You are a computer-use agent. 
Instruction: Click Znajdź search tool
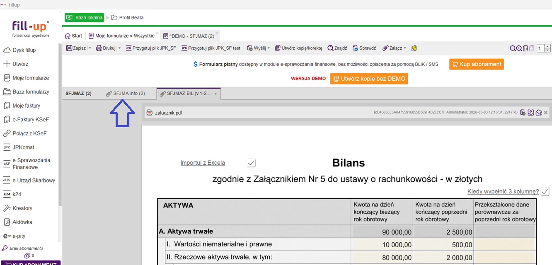(337, 48)
